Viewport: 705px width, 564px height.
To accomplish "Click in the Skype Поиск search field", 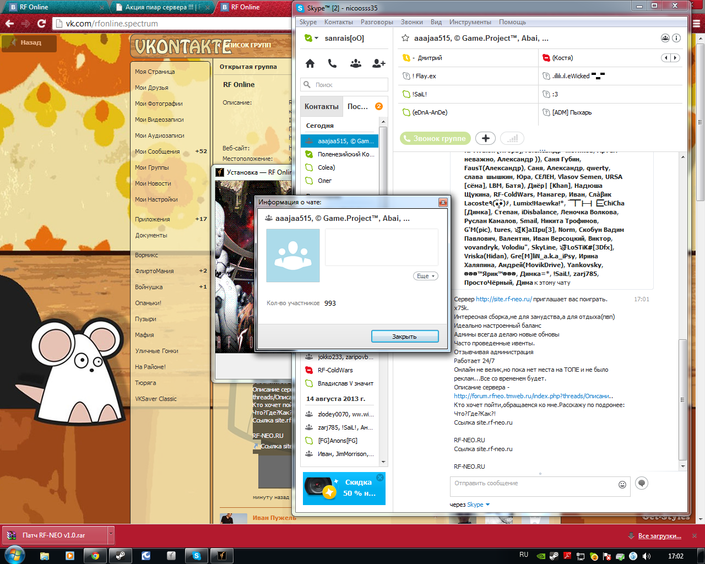I will (344, 85).
